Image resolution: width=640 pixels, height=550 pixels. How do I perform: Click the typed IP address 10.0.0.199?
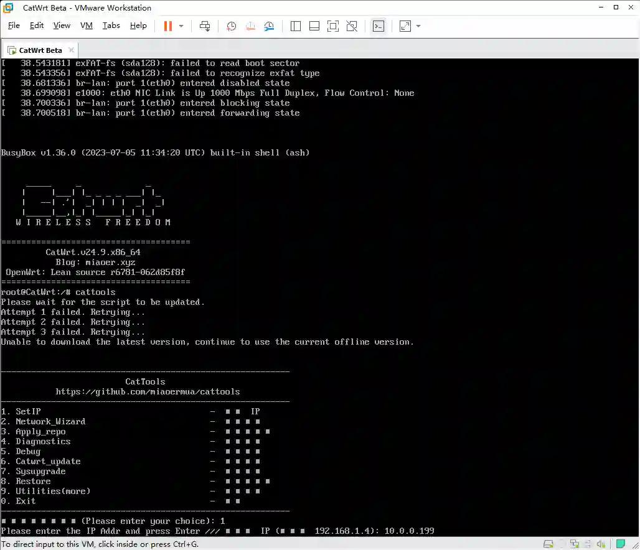point(410,531)
